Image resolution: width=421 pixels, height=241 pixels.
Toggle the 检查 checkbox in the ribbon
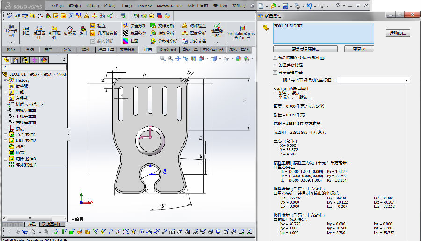pyautogui.click(x=93, y=25)
